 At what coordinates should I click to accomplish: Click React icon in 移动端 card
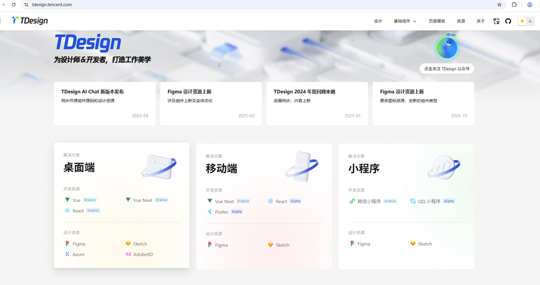270,201
